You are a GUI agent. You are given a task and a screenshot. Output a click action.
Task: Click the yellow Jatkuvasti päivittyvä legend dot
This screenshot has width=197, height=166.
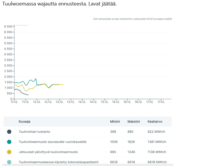point(9,152)
